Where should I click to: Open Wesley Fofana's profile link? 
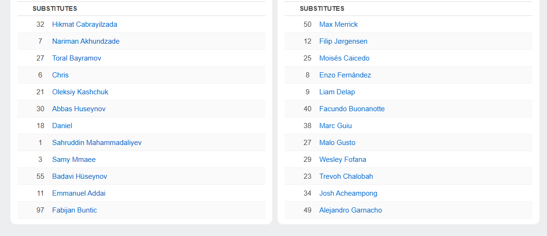(x=342, y=160)
